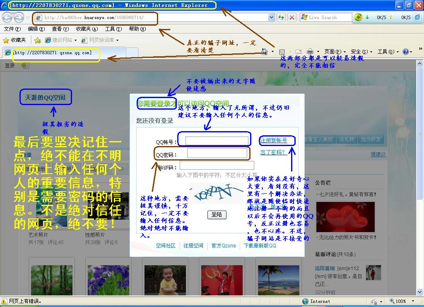Click the 验证码 input field
The image size is (424, 307).
pos(217,165)
